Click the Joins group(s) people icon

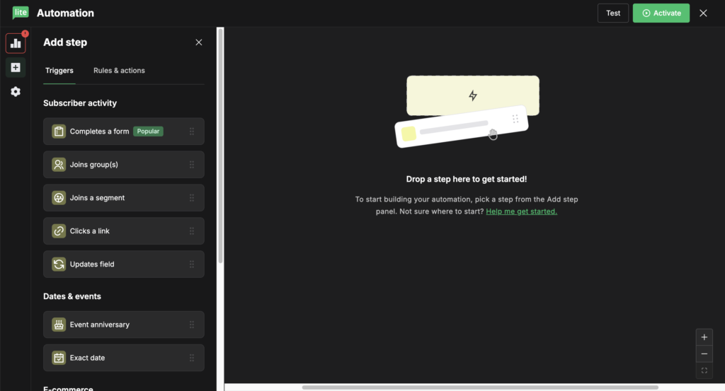tap(59, 165)
